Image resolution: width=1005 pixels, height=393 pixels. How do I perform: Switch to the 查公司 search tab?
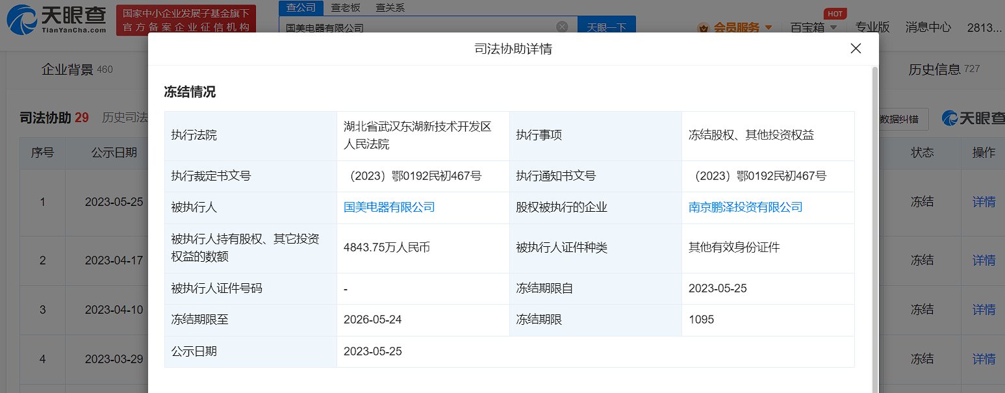coord(301,8)
